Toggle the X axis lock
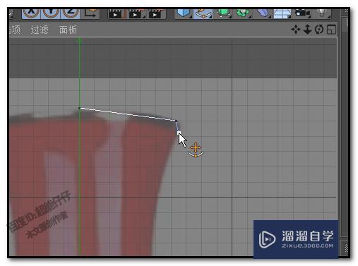Screen dimensions: 358x266 [31, 13]
